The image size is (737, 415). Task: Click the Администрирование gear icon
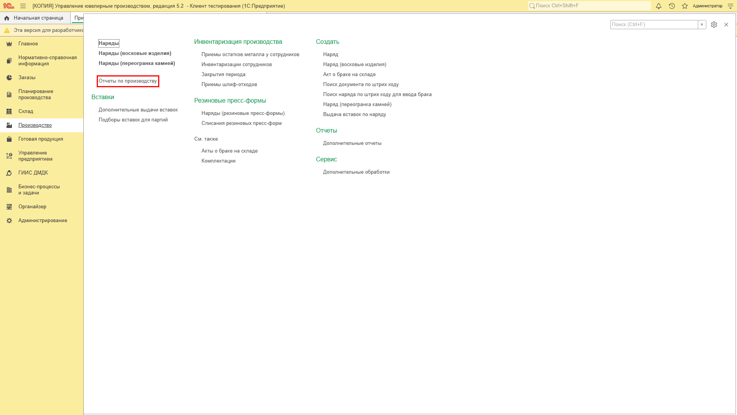point(9,221)
